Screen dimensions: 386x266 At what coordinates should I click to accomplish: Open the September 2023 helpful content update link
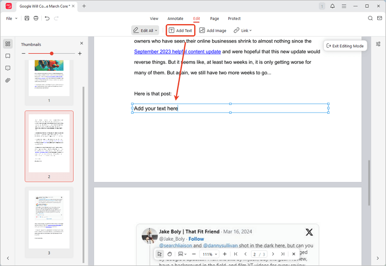point(178,52)
